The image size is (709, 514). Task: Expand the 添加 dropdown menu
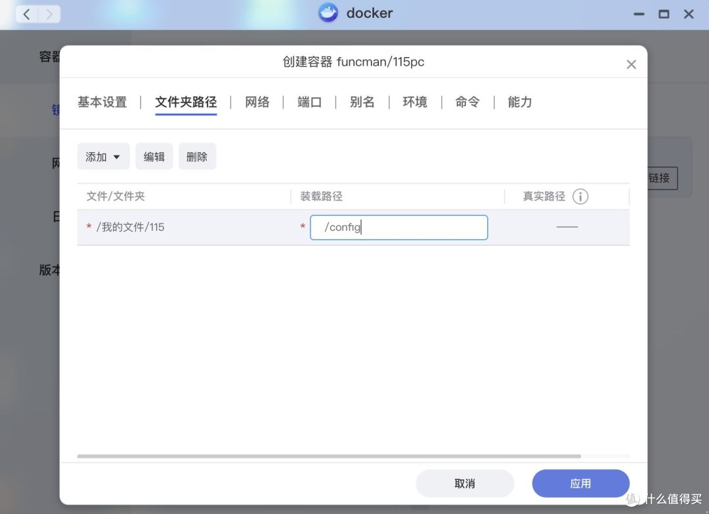click(102, 156)
